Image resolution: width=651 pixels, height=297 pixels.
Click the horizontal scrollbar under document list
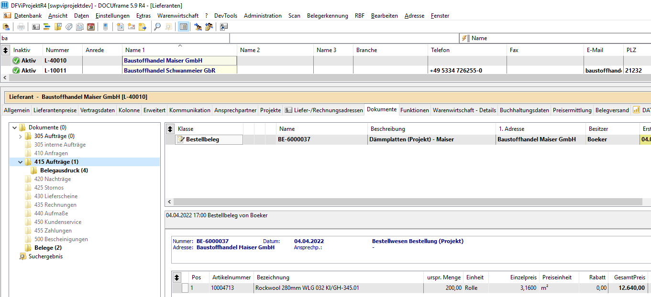(x=408, y=202)
